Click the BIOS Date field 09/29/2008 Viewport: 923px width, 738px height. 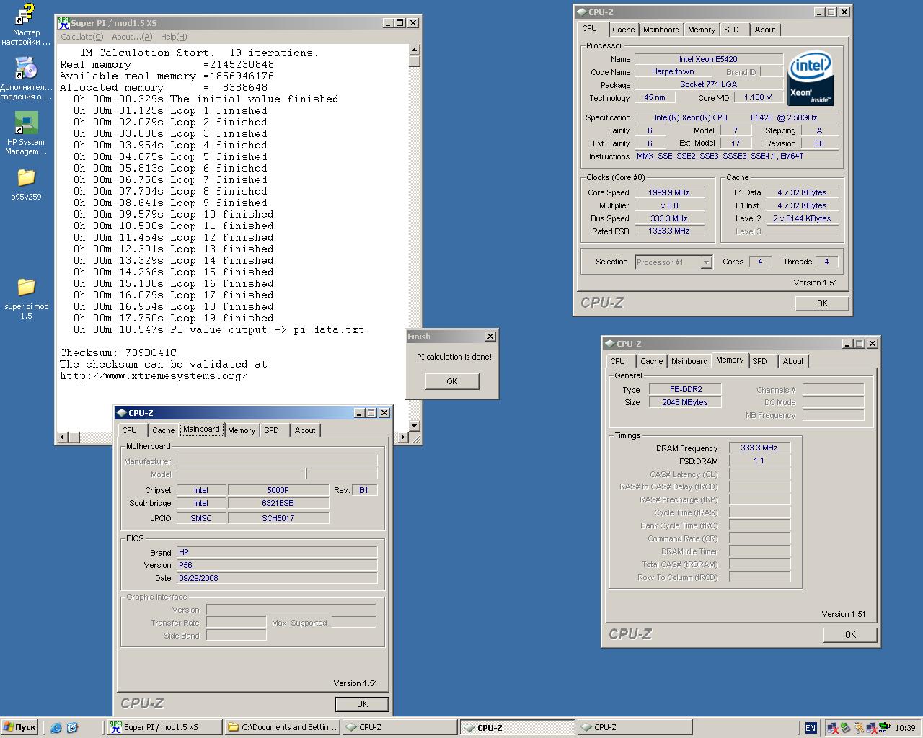(277, 578)
